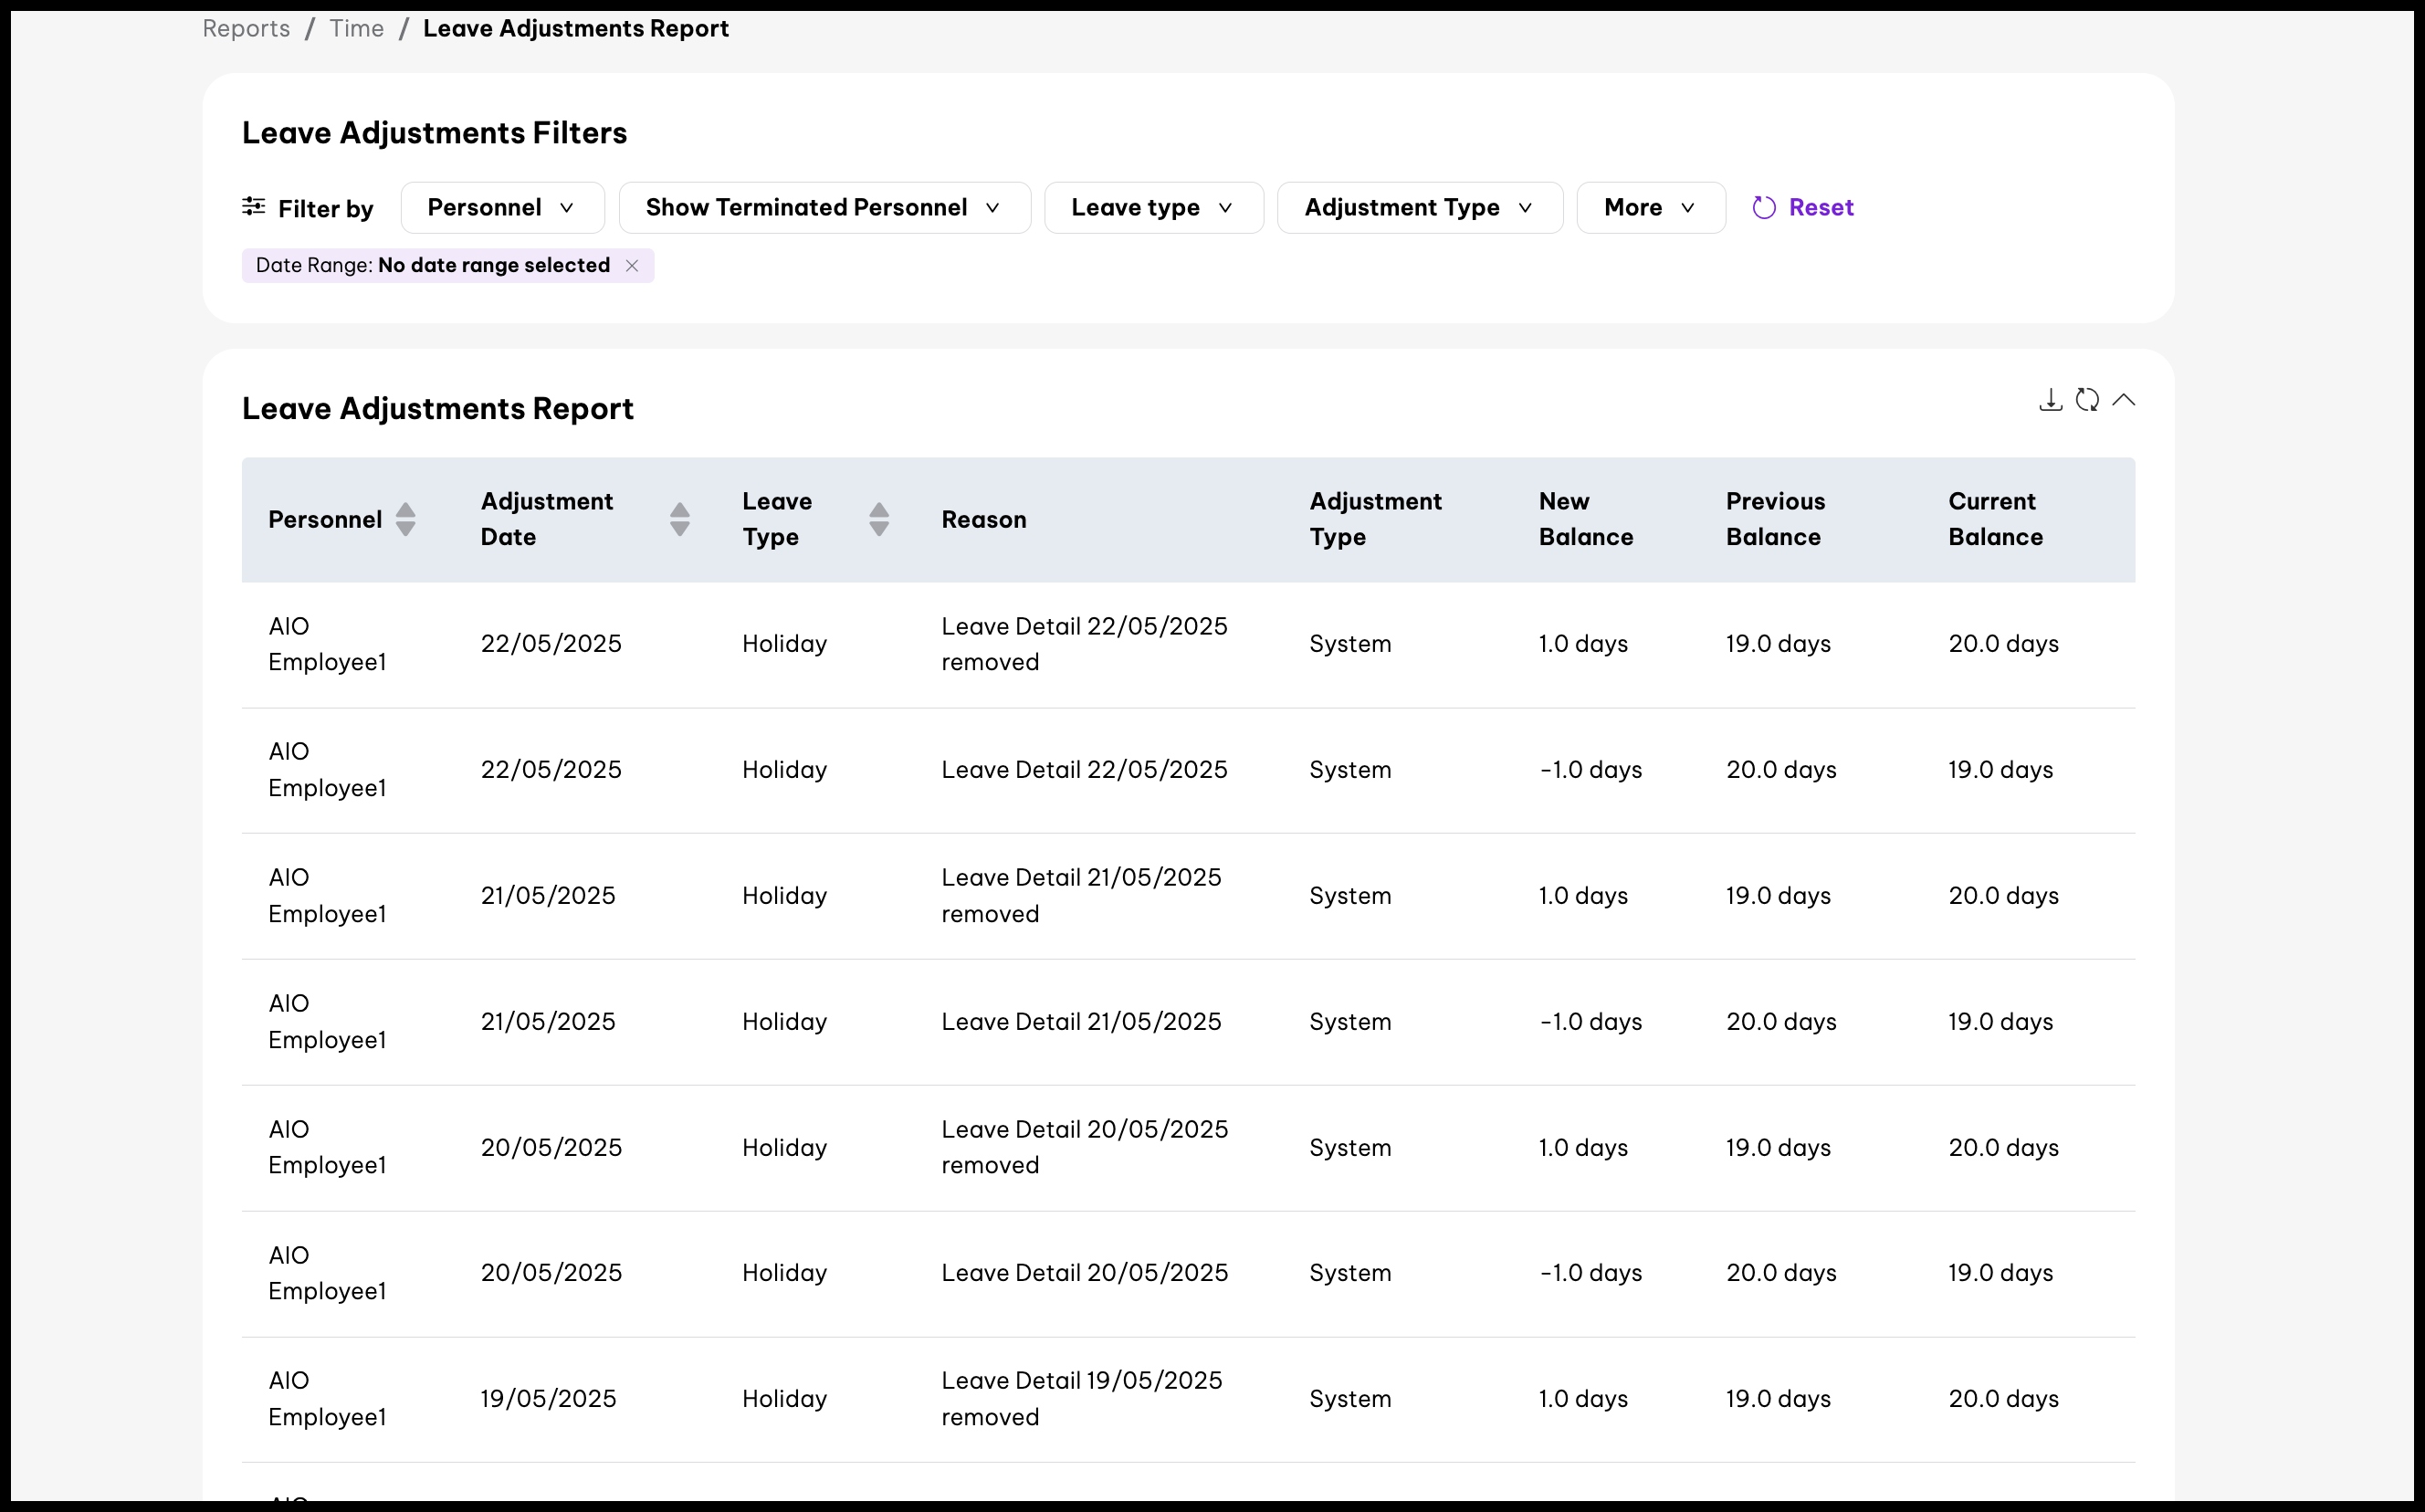Viewport: 2425px width, 1512px height.
Task: Go to Reports breadcrumb link
Action: coord(246,29)
